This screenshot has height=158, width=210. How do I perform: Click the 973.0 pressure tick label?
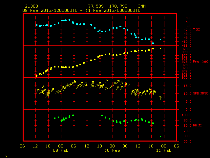click(x=187, y=68)
